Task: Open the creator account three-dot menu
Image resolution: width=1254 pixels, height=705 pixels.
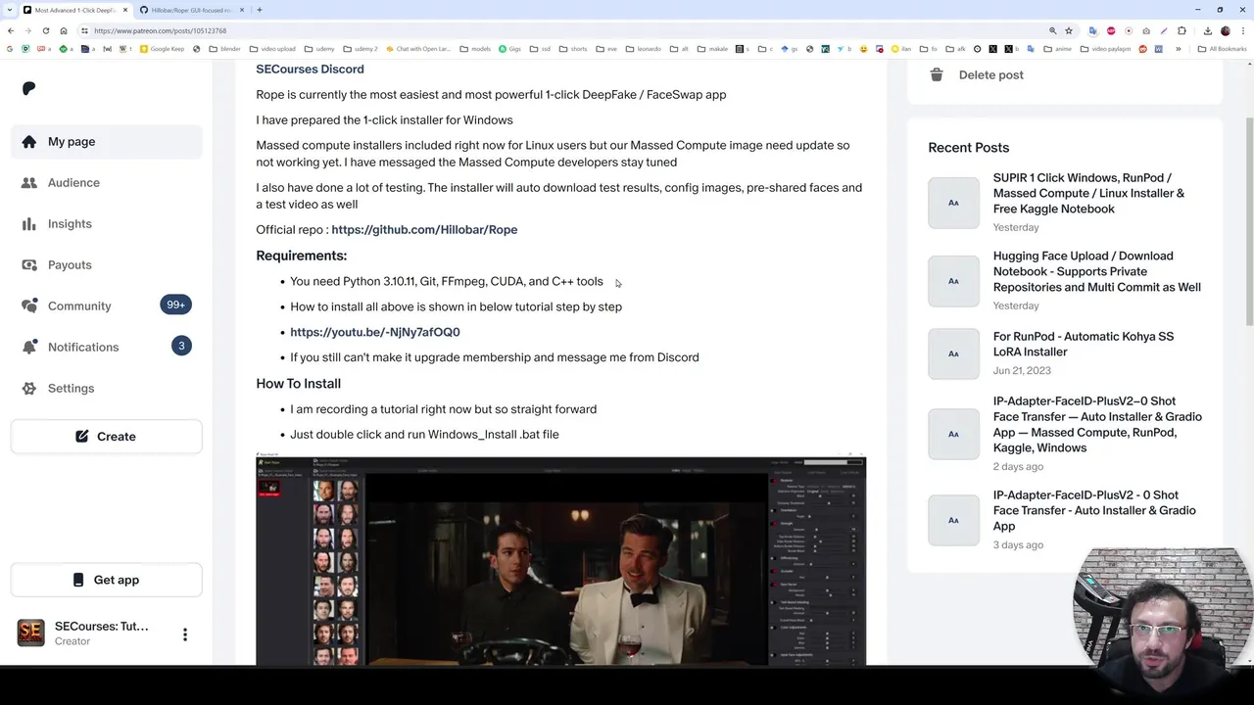Action: coord(184,634)
